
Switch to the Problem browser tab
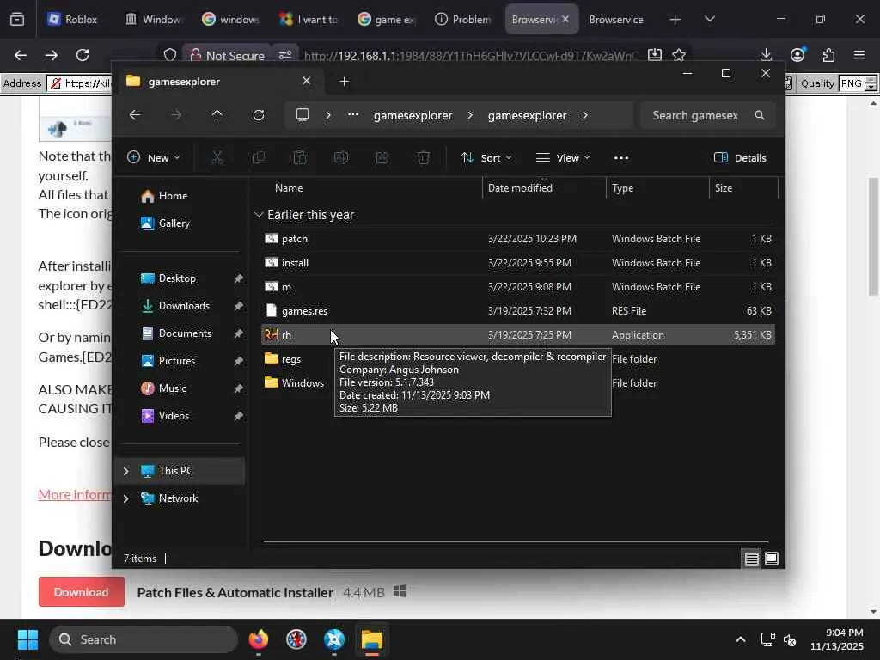tap(463, 19)
